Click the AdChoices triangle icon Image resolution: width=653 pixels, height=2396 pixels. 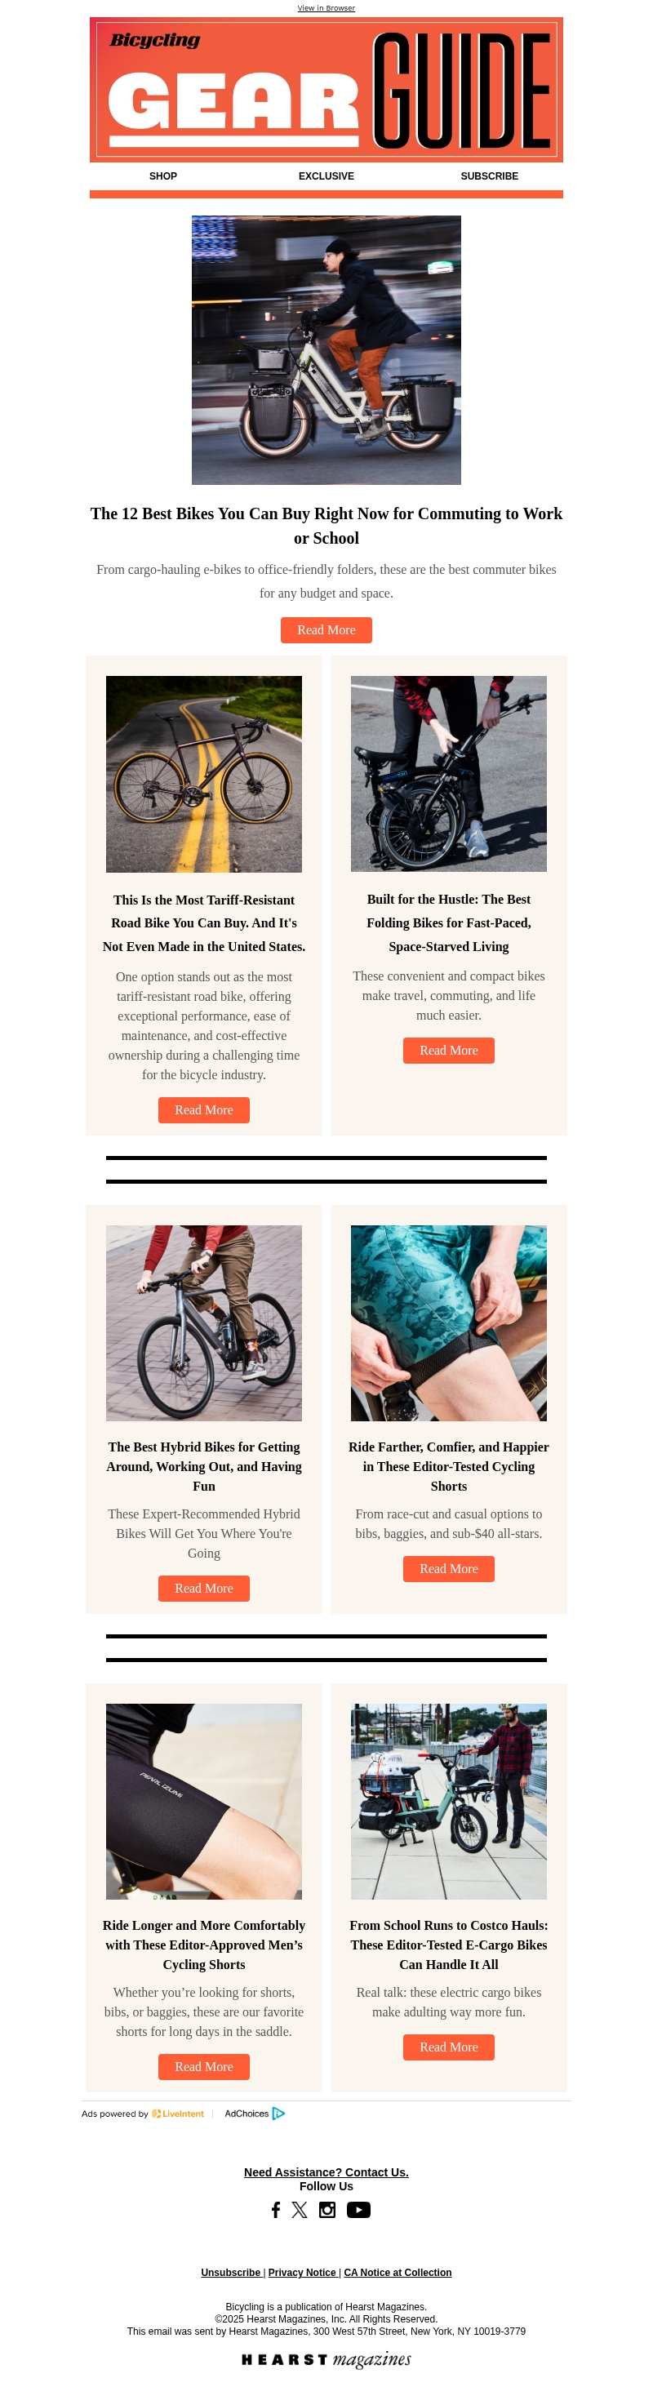(278, 2114)
